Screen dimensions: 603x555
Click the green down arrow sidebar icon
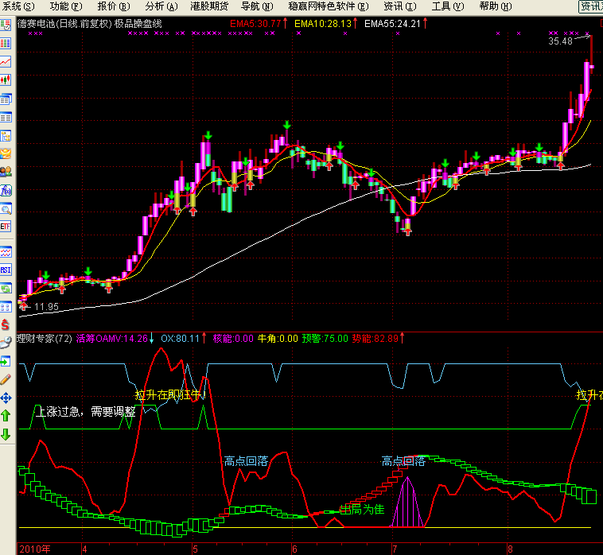(x=6, y=434)
